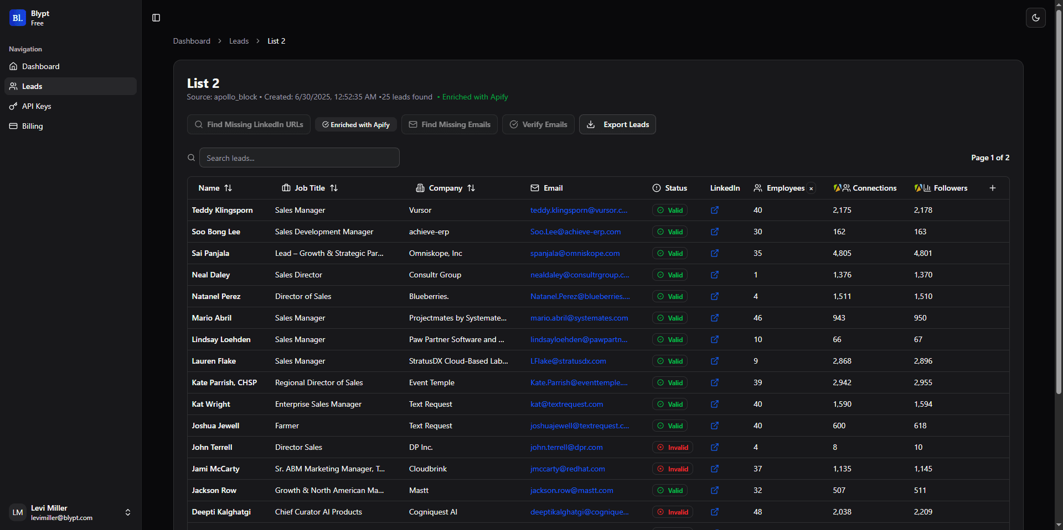Open John Terrell's LinkedIn link icon

coord(715,447)
